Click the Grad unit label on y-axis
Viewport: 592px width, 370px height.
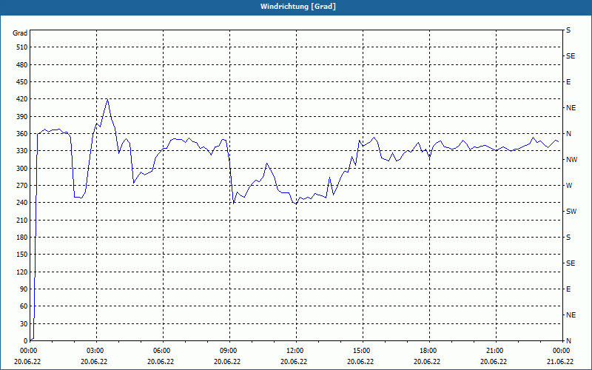pos(20,33)
